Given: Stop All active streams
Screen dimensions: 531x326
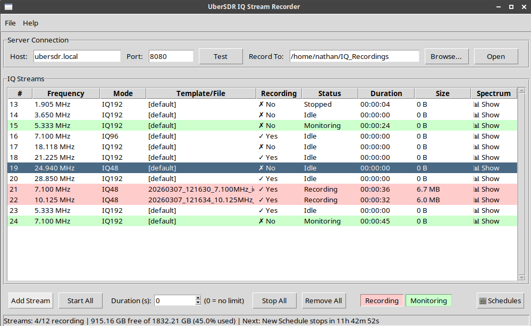Looking at the screenshot, I should click(274, 301).
